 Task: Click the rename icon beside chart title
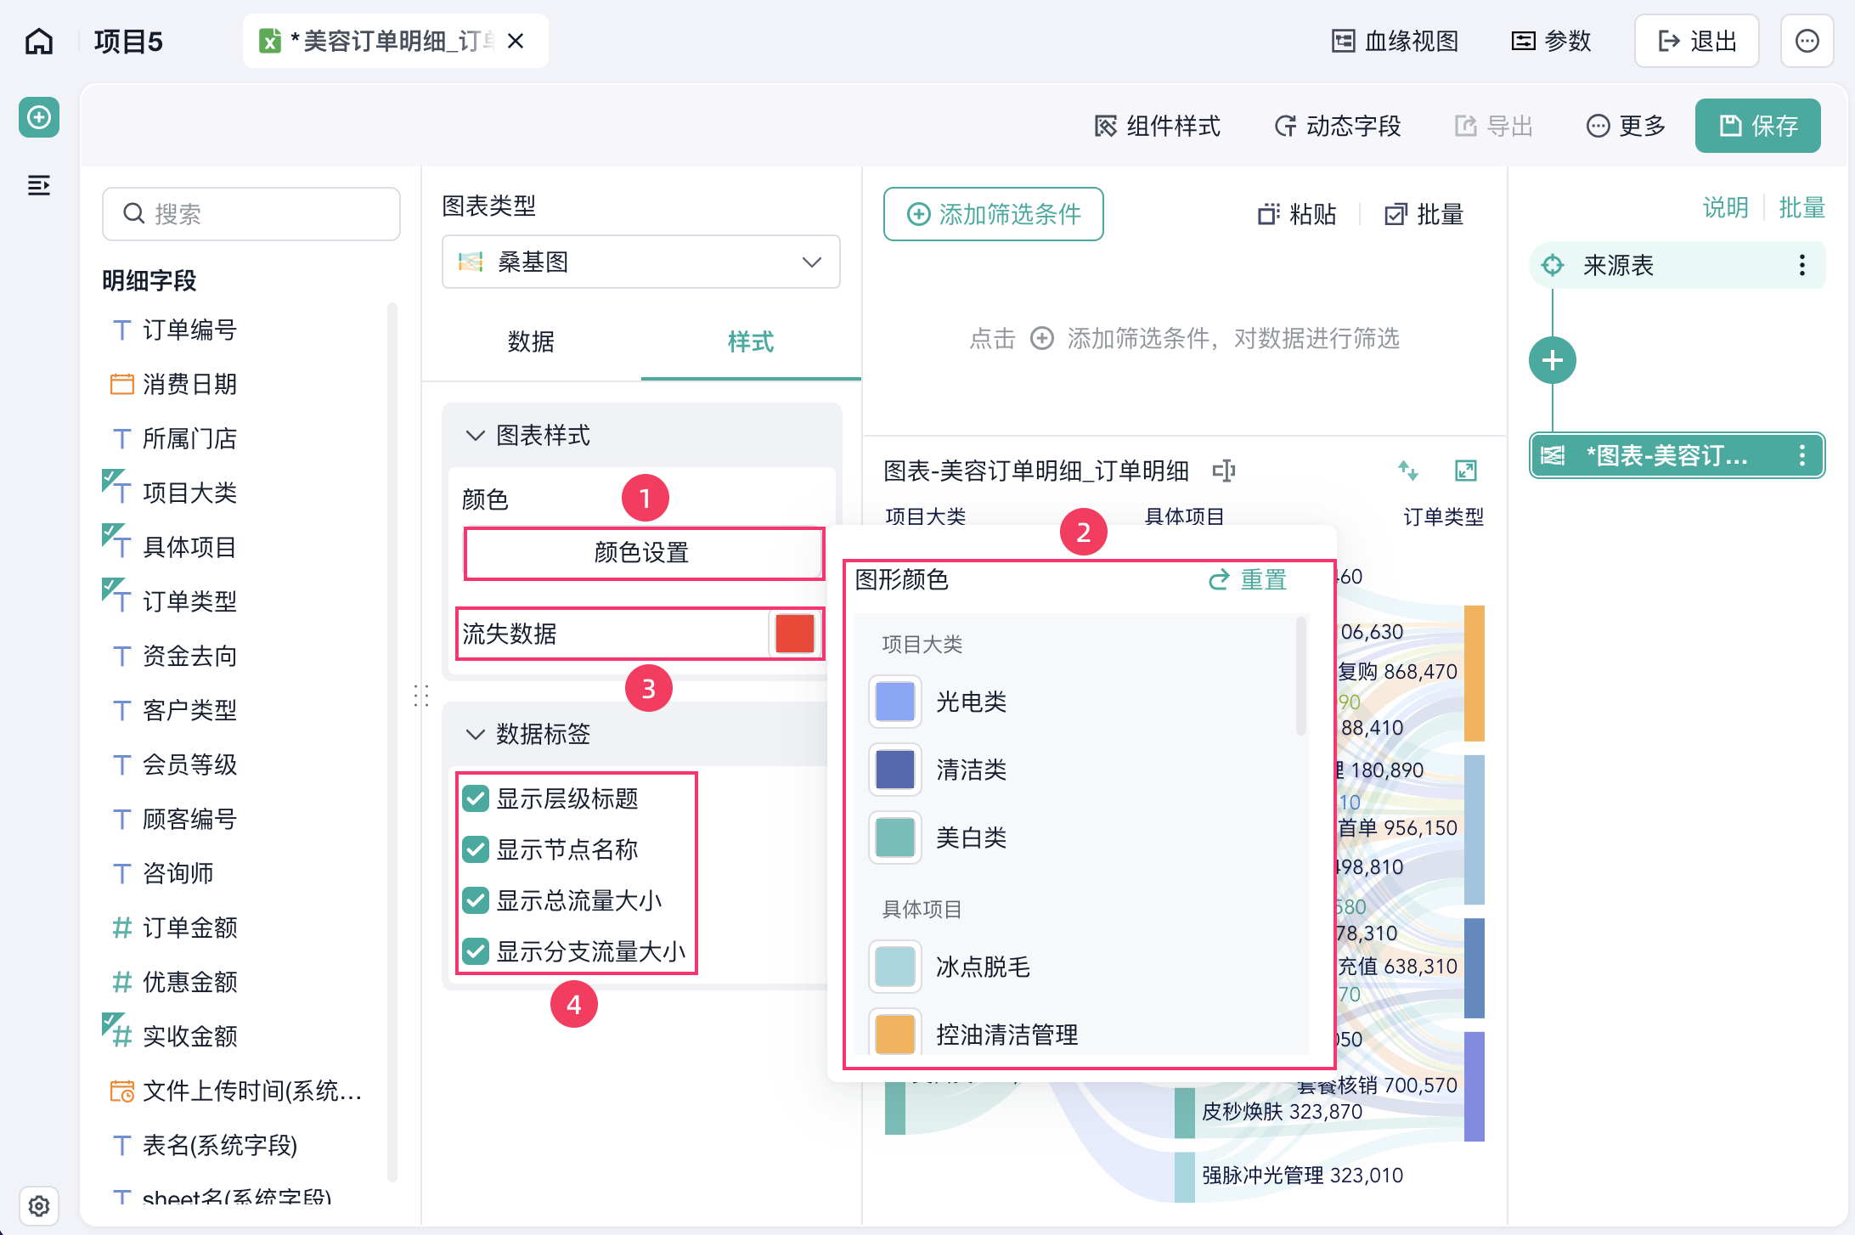(x=1224, y=471)
